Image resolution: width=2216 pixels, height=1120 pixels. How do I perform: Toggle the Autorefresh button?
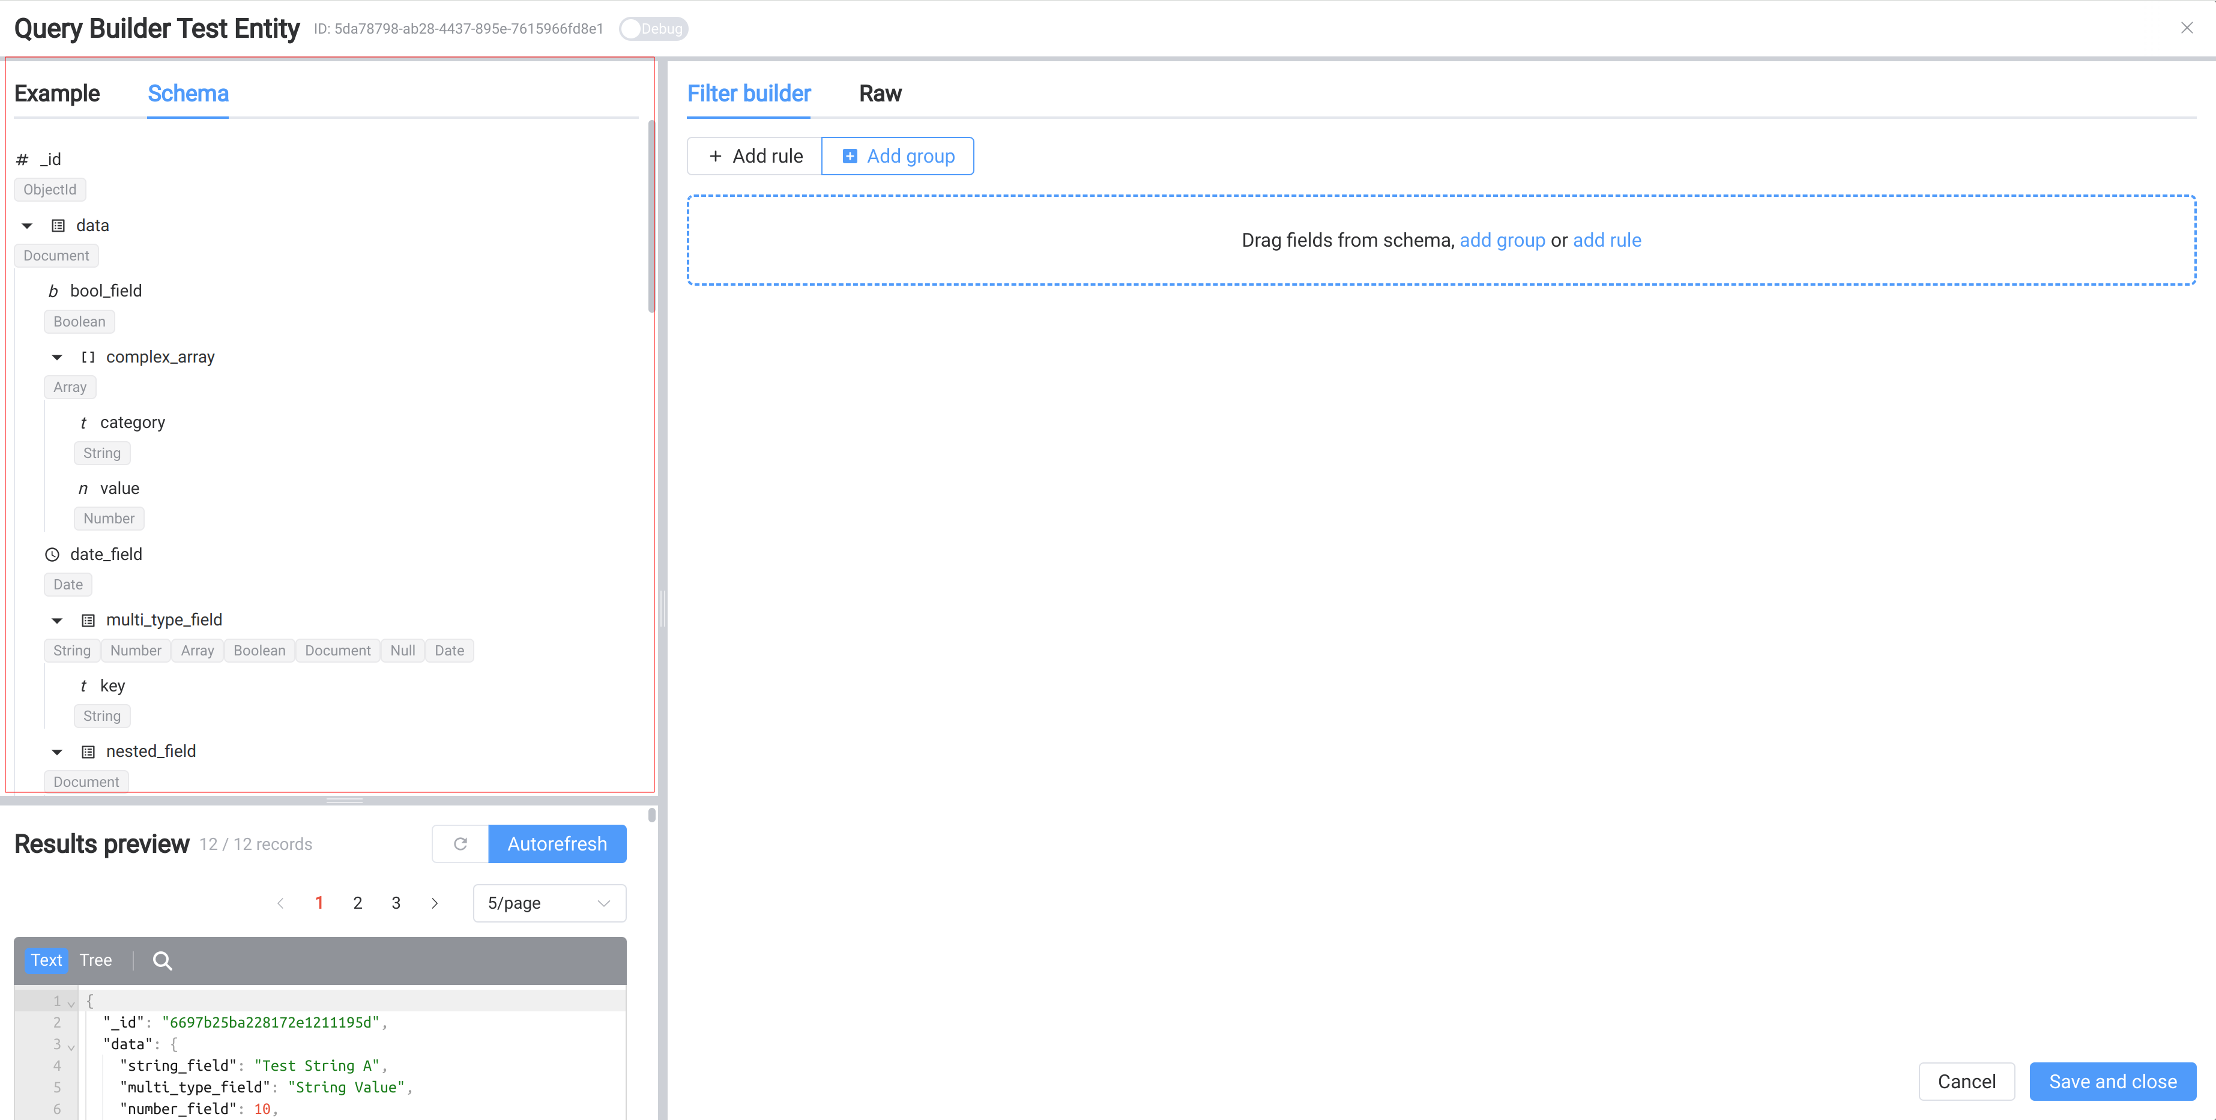tap(557, 844)
